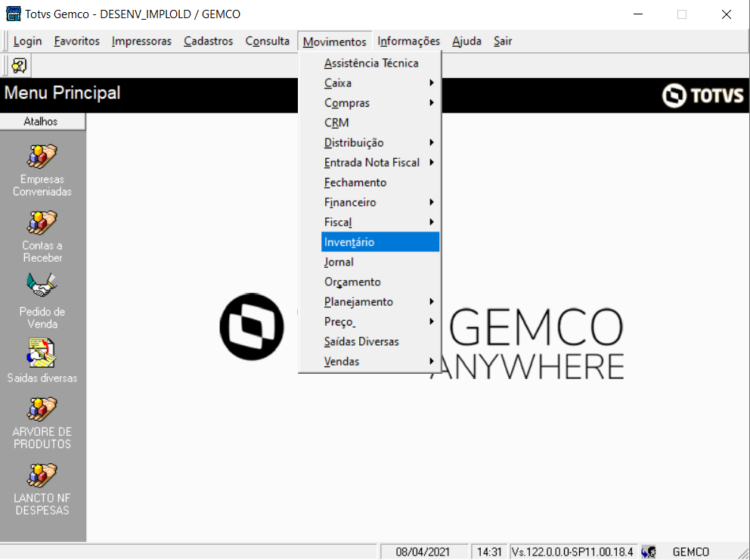Image resolution: width=750 pixels, height=560 pixels.
Task: Click the date 08/04/2021 in status bar
Action: 423,552
